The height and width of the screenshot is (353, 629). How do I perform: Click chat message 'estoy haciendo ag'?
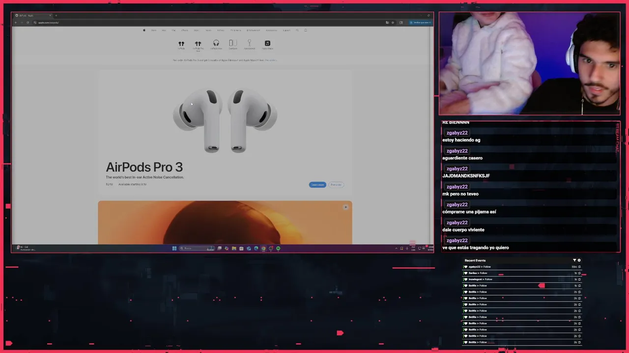tap(461, 140)
